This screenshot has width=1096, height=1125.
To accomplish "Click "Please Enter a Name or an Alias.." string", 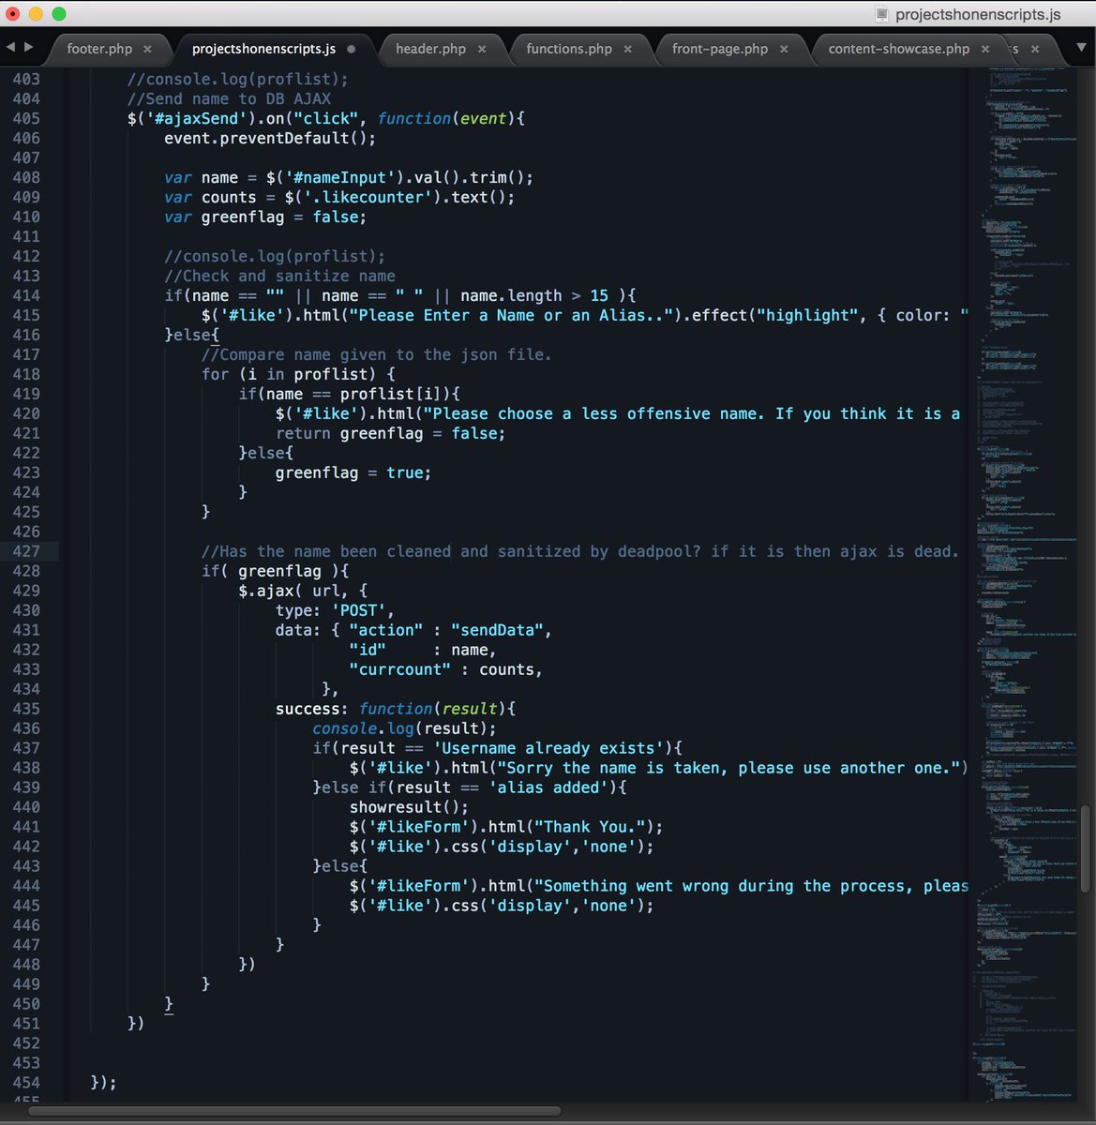I will click(x=511, y=315).
